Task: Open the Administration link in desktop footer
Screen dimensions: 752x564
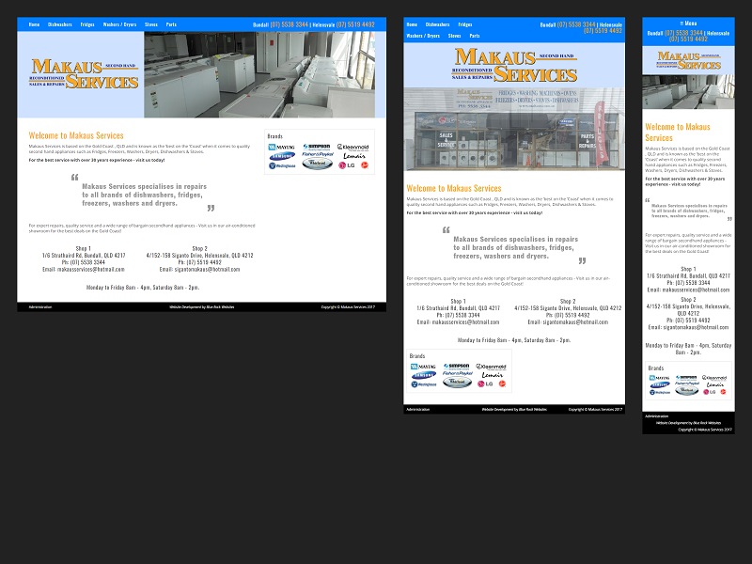Action: coord(40,306)
